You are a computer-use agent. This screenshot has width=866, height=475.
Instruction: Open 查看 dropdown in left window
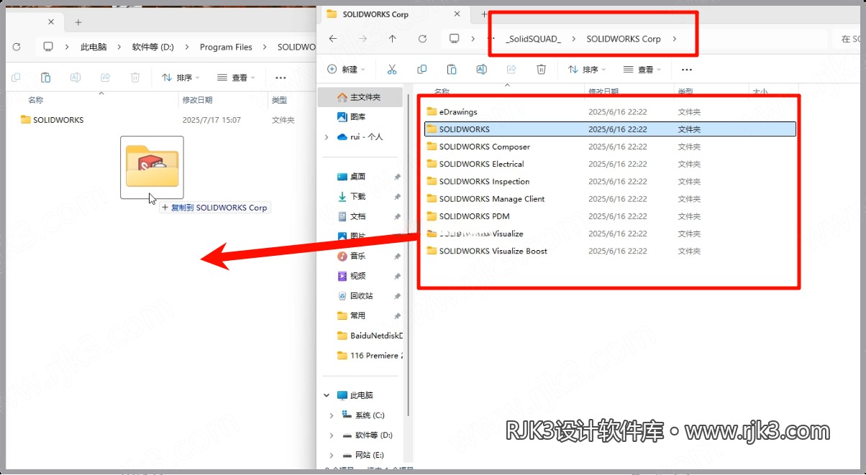click(x=235, y=78)
